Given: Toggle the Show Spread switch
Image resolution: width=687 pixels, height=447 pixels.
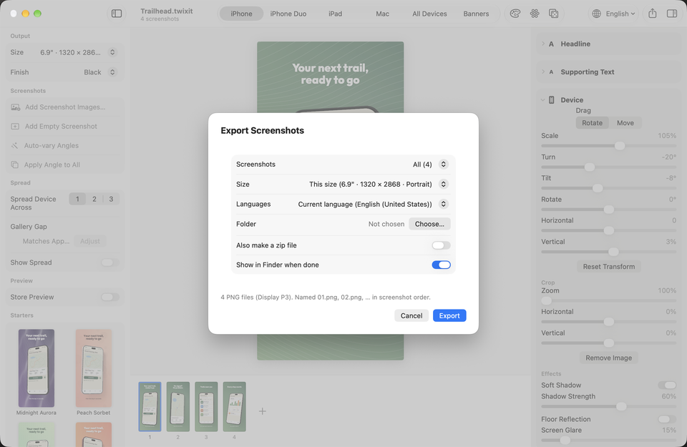Looking at the screenshot, I should pos(109,262).
